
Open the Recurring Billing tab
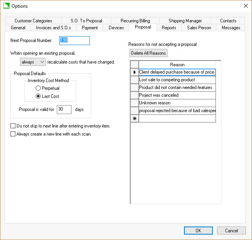[135, 21]
